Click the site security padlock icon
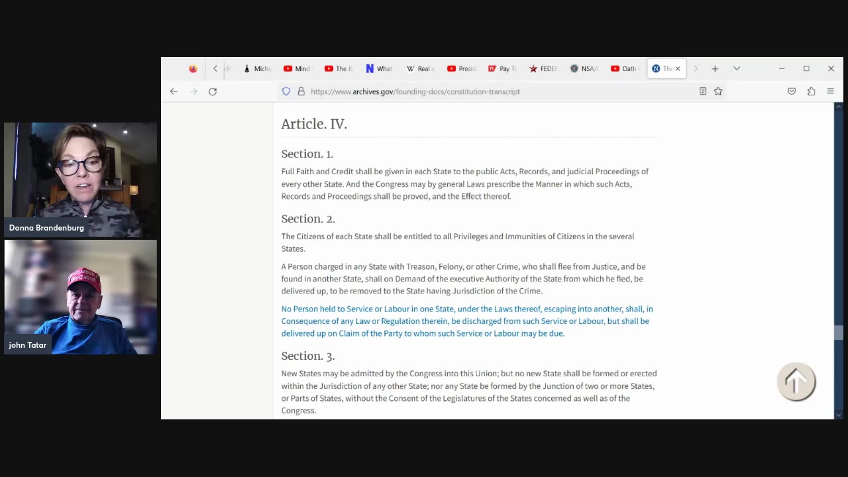The width and height of the screenshot is (848, 477). (301, 91)
